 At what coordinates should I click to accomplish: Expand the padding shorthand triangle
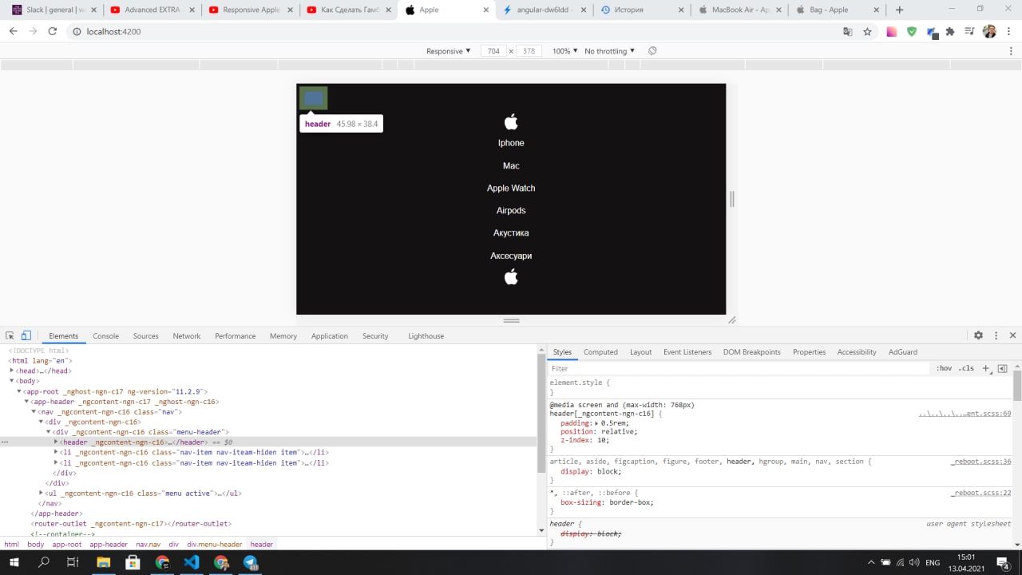(x=597, y=422)
